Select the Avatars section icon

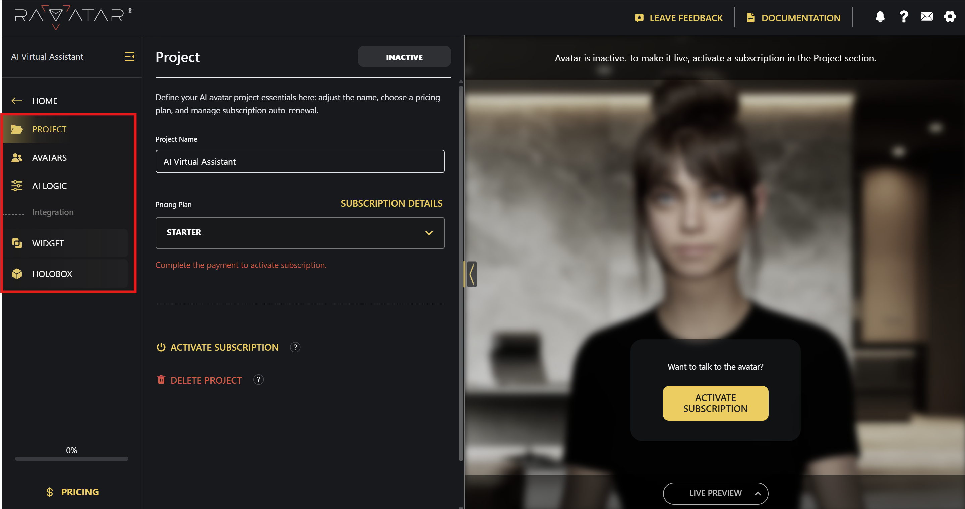[x=17, y=158]
